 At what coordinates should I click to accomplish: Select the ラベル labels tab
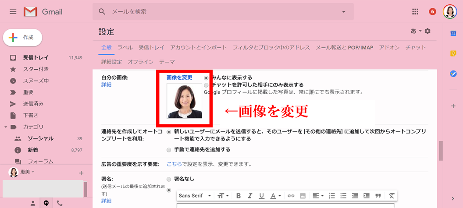(x=125, y=47)
